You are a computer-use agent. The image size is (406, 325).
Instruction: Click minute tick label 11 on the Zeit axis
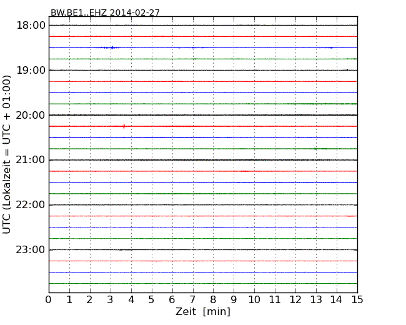(275, 299)
